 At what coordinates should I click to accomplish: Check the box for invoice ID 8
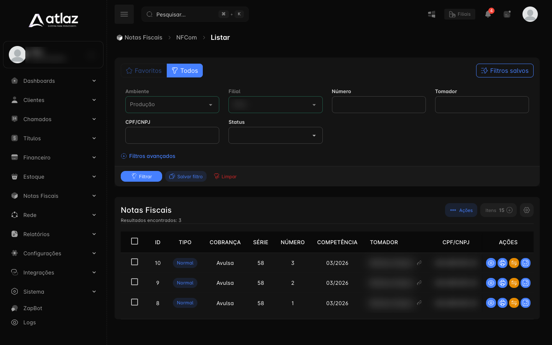pos(135,302)
